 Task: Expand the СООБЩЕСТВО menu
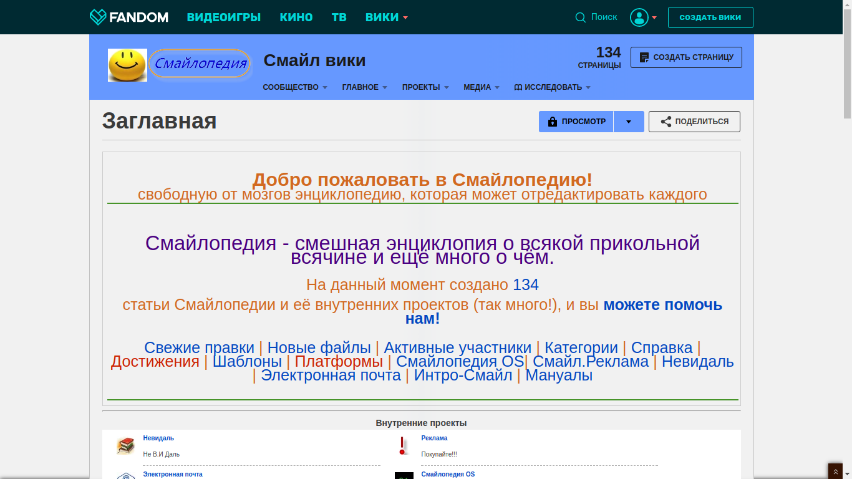295,87
